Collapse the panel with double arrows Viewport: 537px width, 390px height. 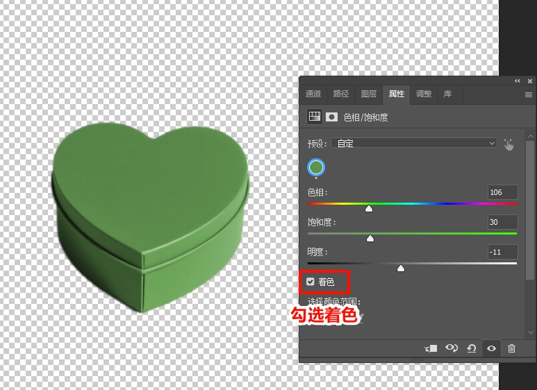tap(517, 81)
